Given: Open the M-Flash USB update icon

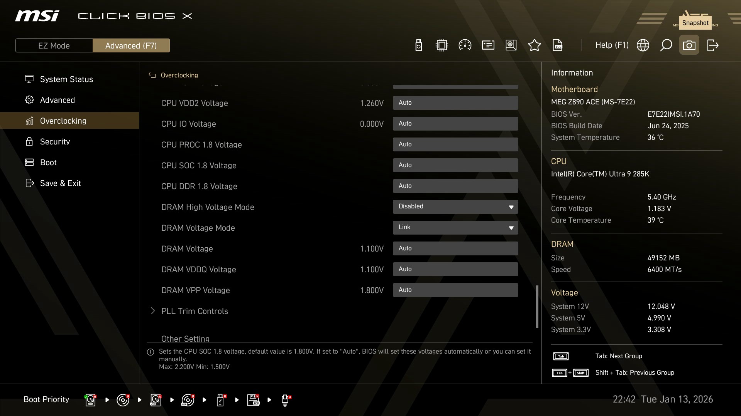Looking at the screenshot, I should point(418,45).
